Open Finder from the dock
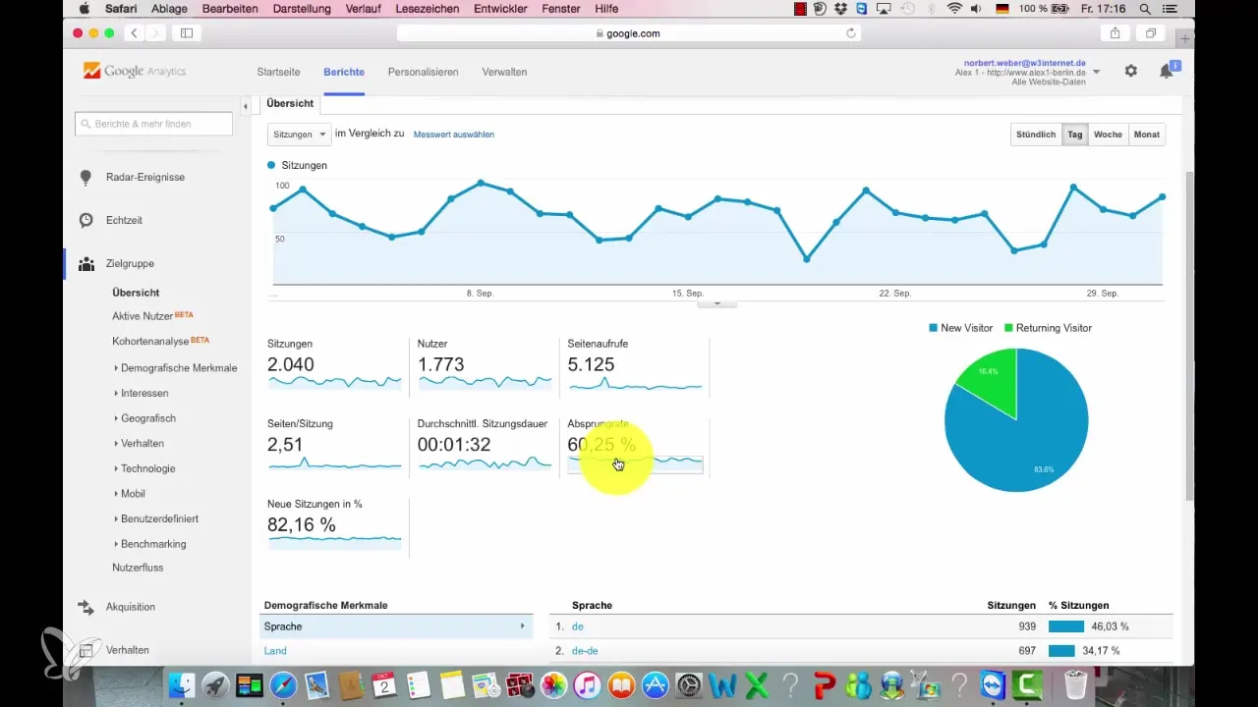Image resolution: width=1258 pixels, height=707 pixels. tap(181, 684)
